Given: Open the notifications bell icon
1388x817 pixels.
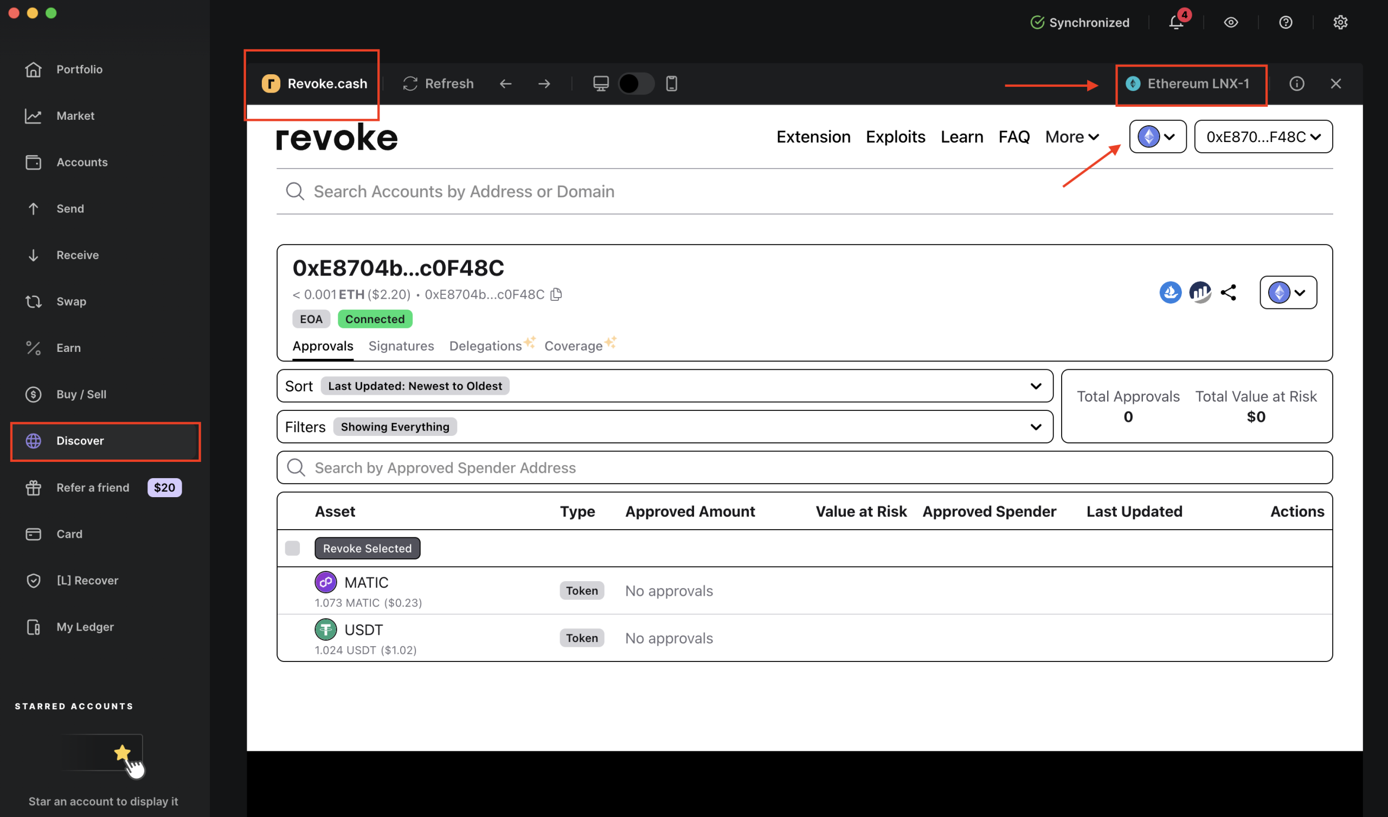Looking at the screenshot, I should pyautogui.click(x=1176, y=22).
